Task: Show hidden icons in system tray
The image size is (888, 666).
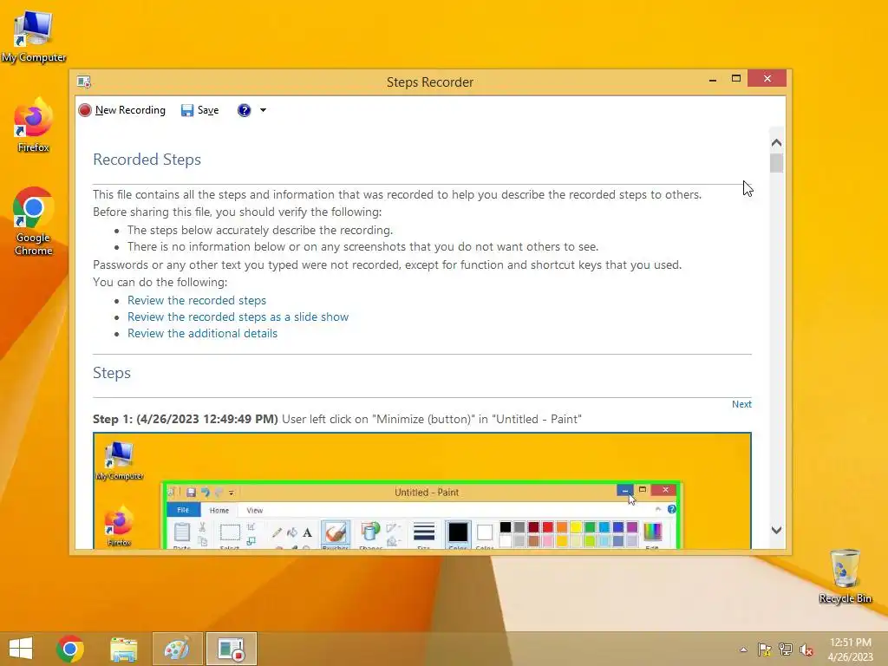Action: pos(743,650)
